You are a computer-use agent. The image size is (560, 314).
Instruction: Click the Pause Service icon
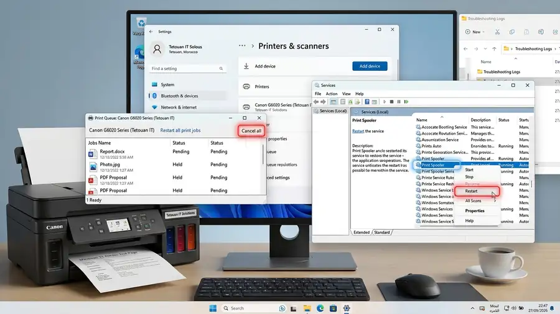pos(399,102)
